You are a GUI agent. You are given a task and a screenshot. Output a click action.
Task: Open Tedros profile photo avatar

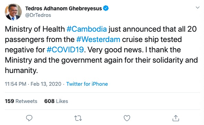tap(13, 12)
